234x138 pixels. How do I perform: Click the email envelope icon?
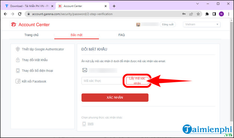pyautogui.click(x=85, y=70)
